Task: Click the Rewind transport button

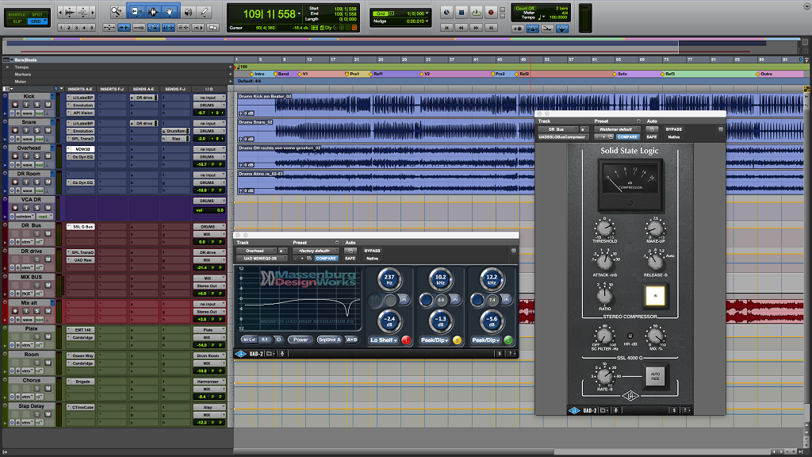Action: pos(461,28)
